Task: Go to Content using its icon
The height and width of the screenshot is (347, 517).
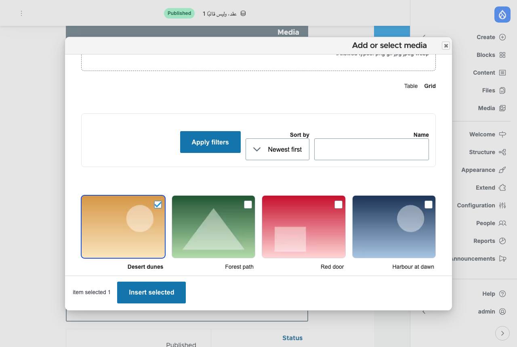Action: point(502,73)
